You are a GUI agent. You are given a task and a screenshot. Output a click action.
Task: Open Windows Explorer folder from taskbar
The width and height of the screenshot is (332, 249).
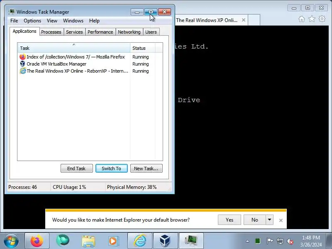click(x=88, y=241)
